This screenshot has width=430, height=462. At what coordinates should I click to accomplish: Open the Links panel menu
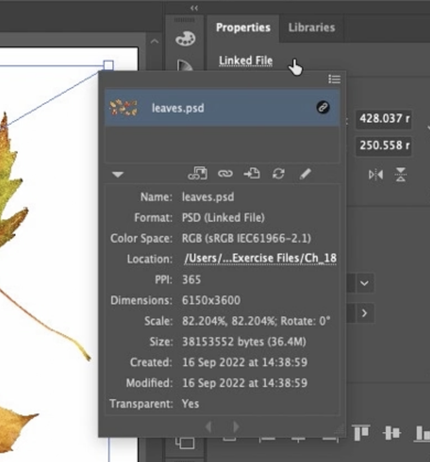[x=334, y=79]
